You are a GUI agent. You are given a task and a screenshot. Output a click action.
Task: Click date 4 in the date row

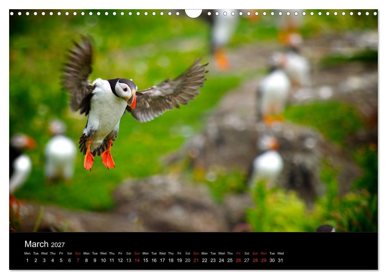[53, 260]
